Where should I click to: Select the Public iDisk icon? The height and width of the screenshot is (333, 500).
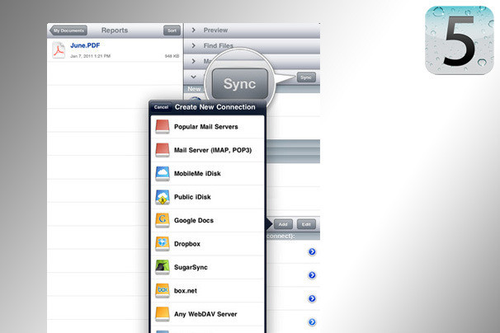click(x=162, y=197)
